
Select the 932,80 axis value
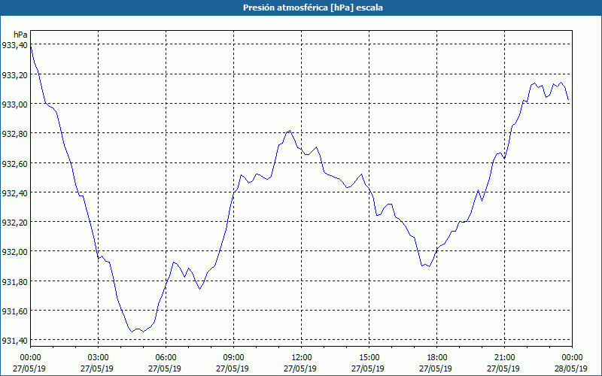pyautogui.click(x=14, y=134)
